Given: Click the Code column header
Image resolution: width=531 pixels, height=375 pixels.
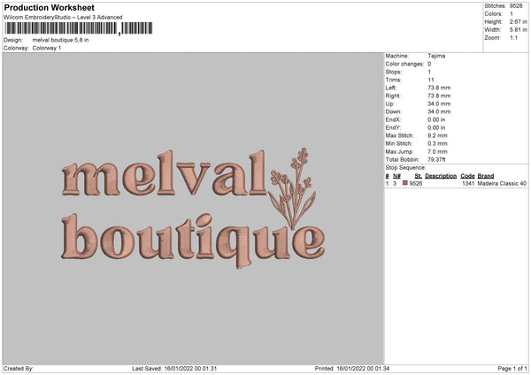Looking at the screenshot, I should (467, 176).
